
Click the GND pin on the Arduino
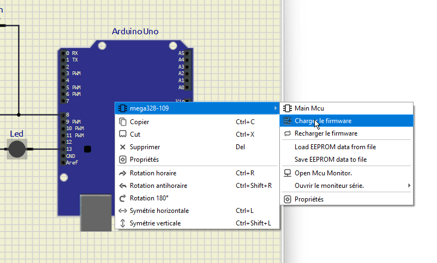tap(63, 156)
